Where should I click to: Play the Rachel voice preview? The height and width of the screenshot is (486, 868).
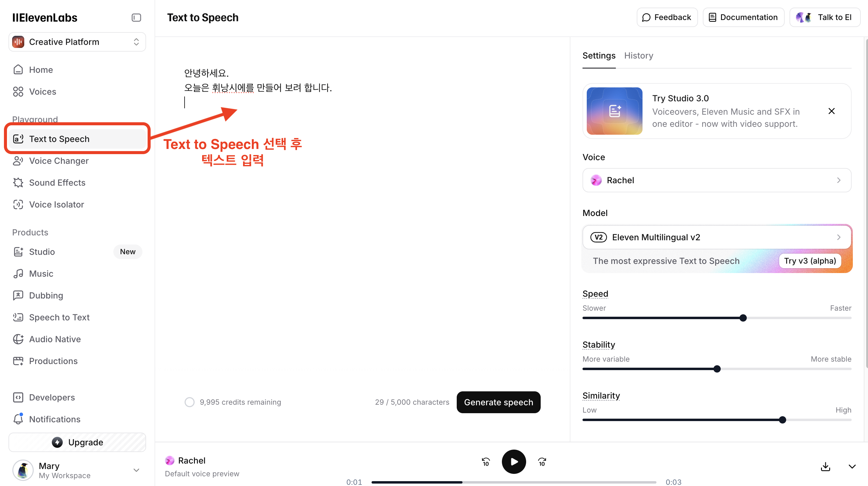point(513,461)
